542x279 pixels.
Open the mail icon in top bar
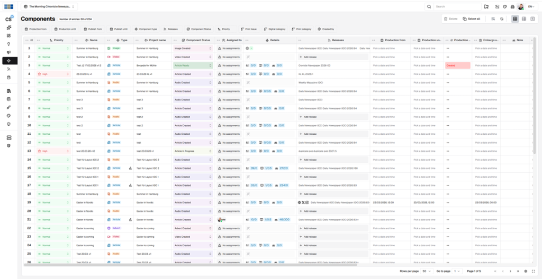[497, 6]
